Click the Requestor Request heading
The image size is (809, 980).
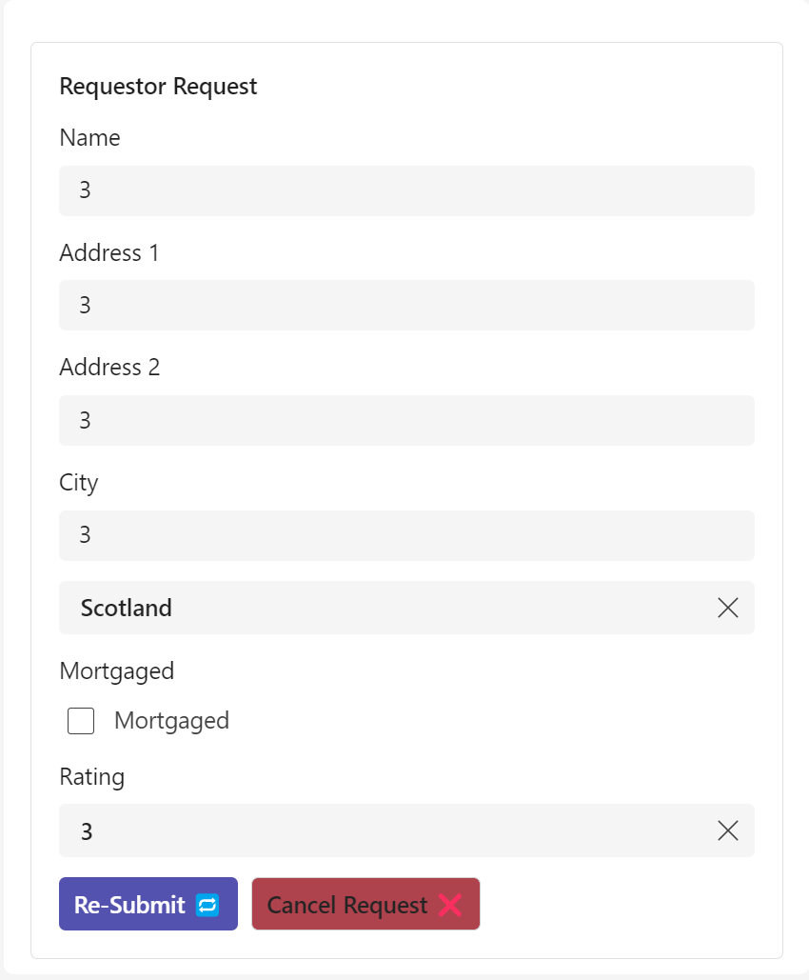158,86
